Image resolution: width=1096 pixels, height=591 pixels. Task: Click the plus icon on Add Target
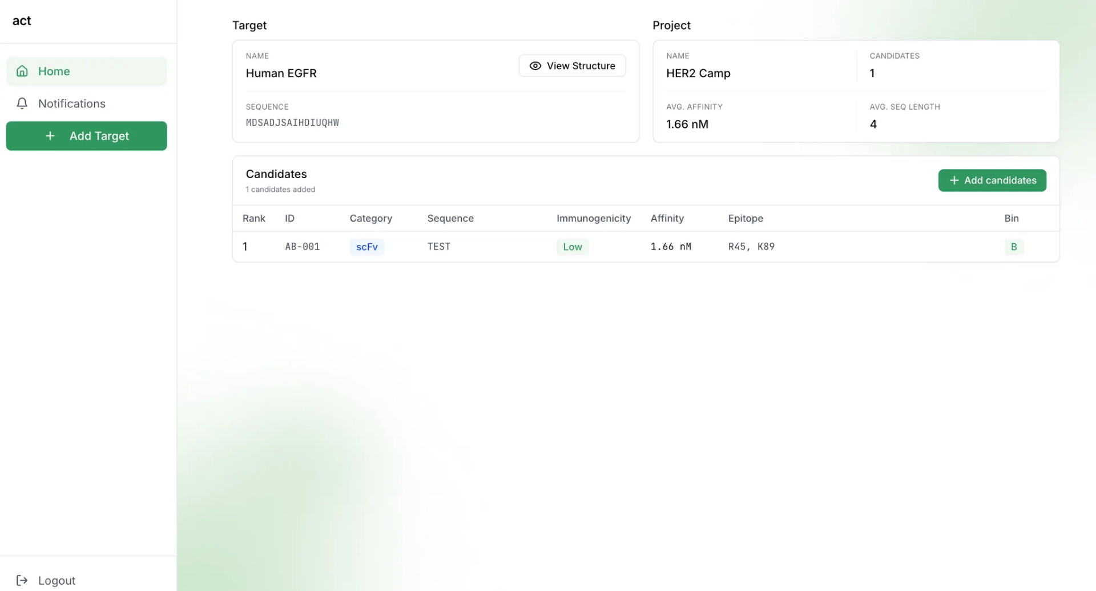pyautogui.click(x=50, y=136)
